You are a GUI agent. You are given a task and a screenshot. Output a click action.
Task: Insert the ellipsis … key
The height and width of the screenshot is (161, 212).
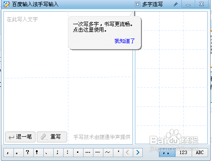[x=88, y=152]
